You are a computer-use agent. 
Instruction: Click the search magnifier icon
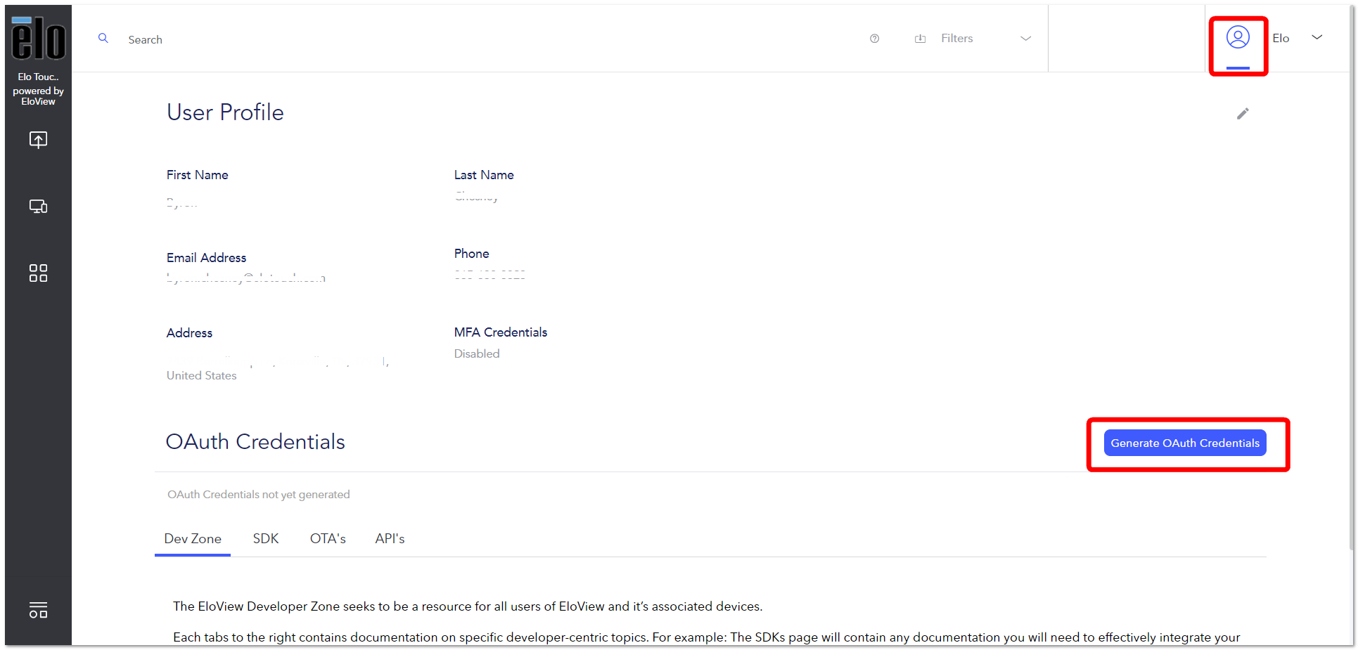103,38
